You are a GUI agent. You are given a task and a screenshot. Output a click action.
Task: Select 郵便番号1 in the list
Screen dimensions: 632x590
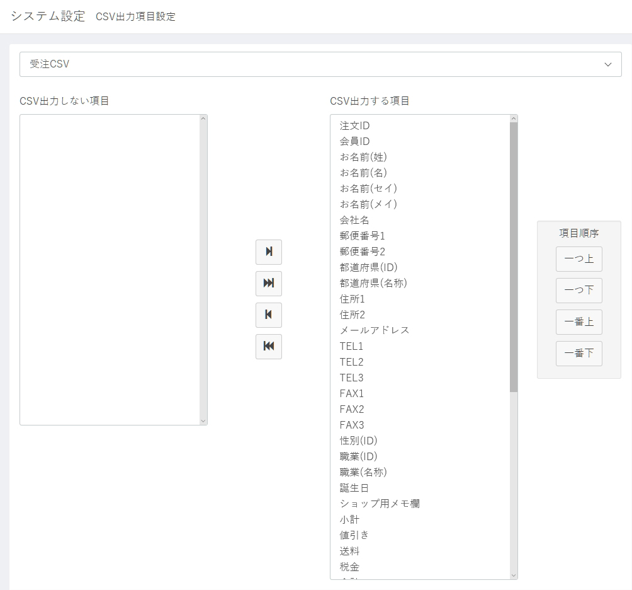[363, 236]
